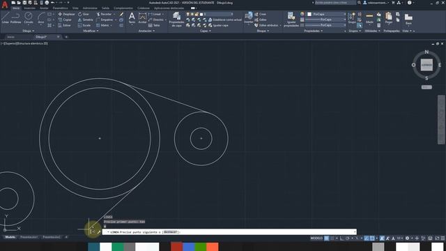Toggle object snap tracking in status bar
The image size is (446, 251).
point(367,238)
